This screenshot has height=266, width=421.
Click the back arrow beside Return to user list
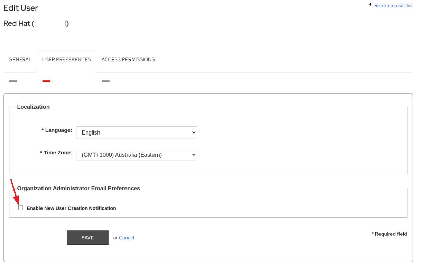coord(370,4)
